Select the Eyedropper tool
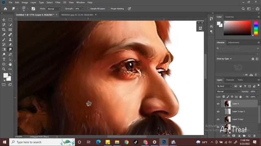The image size is (261, 146). (x=4, y=34)
